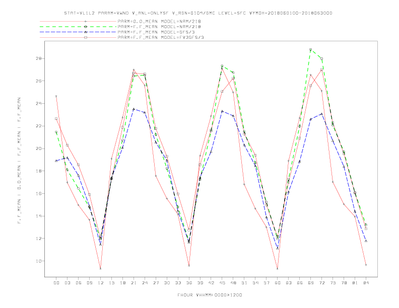The height and width of the screenshot is (308, 399).
Task: Click x-axis tick label 57
Action: click(x=267, y=283)
